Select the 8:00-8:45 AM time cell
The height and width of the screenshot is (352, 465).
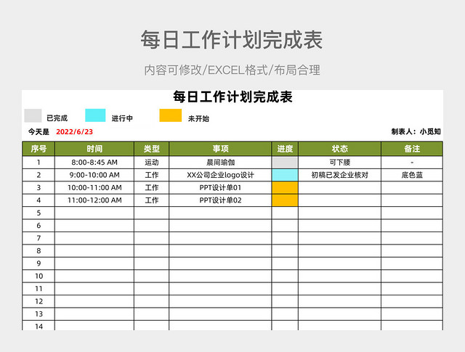pyautogui.click(x=94, y=163)
